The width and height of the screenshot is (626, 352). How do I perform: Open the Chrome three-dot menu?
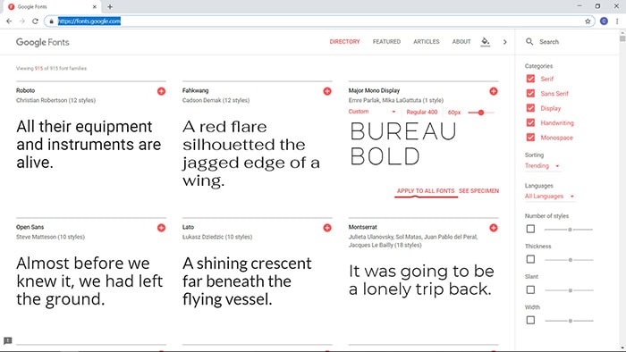[617, 21]
